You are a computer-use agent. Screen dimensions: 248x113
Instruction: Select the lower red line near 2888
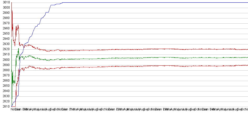click(x=157, y=66)
